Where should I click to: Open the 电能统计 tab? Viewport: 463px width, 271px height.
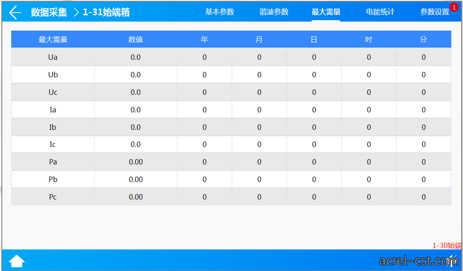tap(380, 12)
